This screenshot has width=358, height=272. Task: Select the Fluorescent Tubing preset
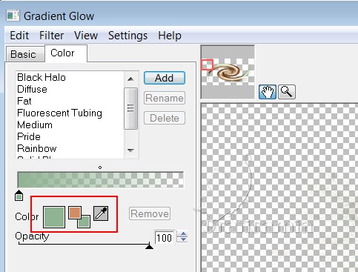[x=59, y=113]
